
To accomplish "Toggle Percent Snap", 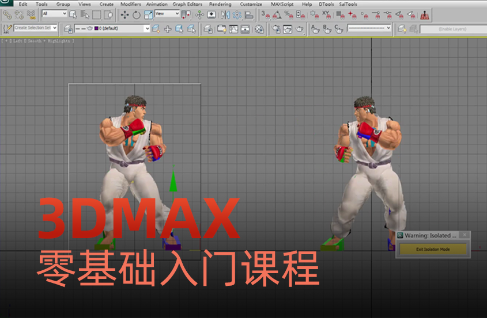I will point(289,14).
